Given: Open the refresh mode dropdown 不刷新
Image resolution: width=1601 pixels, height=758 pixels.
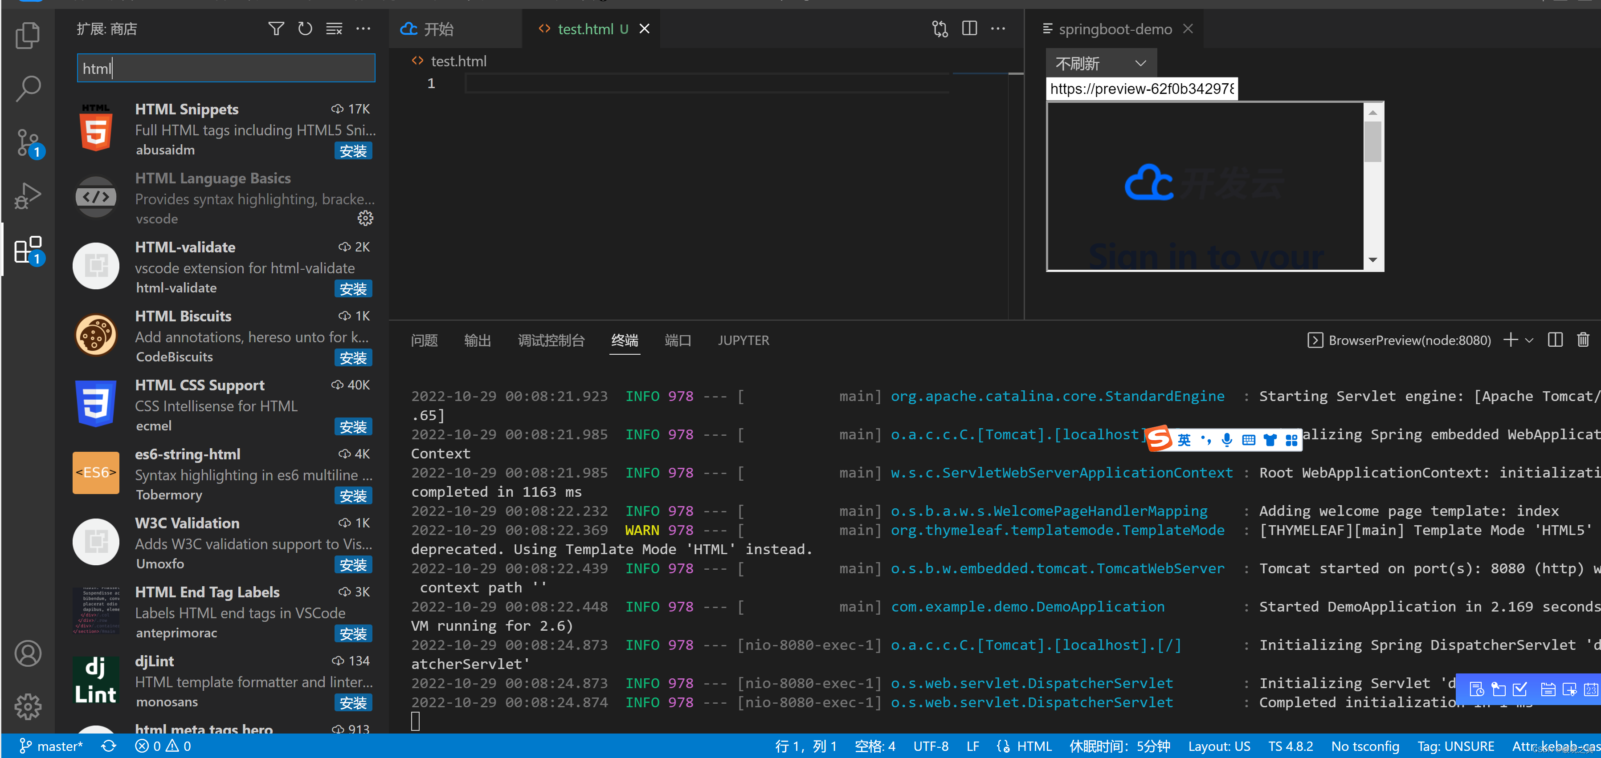Looking at the screenshot, I should 1101,63.
